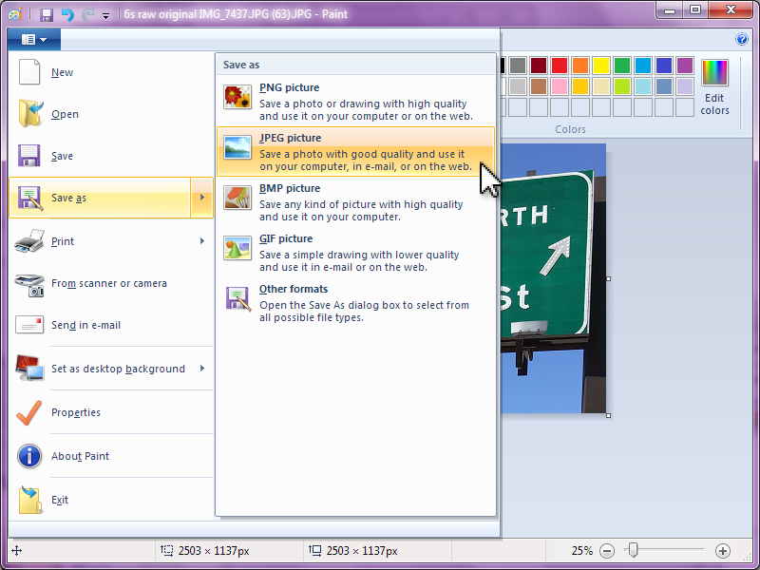The width and height of the screenshot is (760, 570).
Task: Click the GIF picture shapes icon
Action: tap(237, 248)
